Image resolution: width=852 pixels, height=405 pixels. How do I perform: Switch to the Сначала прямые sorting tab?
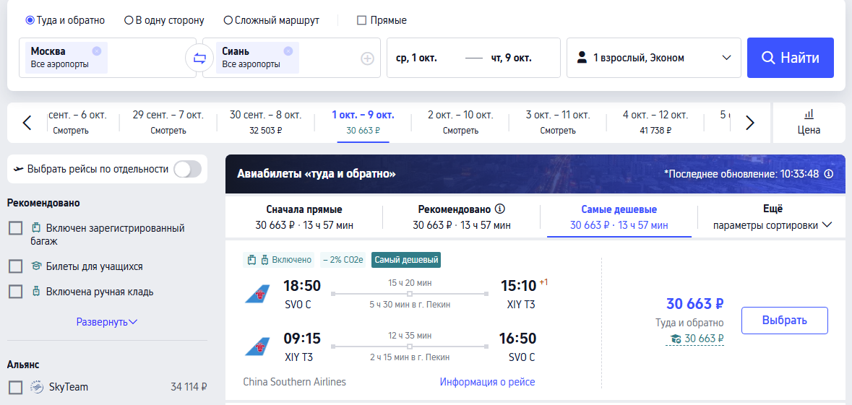304,217
